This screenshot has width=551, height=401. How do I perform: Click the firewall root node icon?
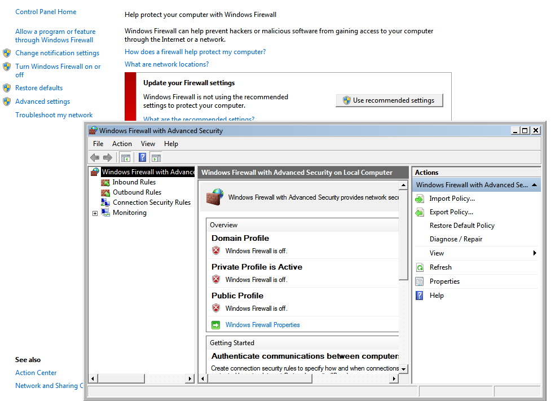[95, 172]
